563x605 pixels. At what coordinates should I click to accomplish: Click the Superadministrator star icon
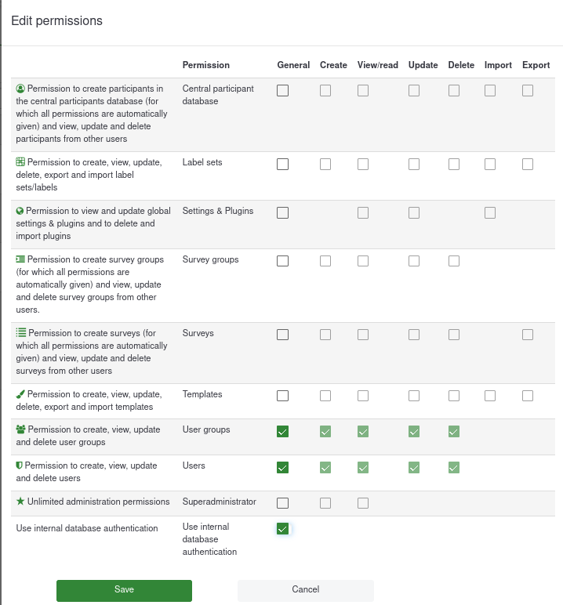point(20,502)
